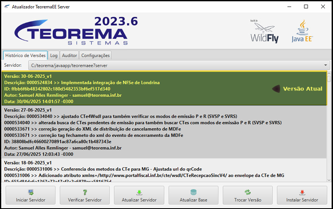The height and width of the screenshot is (209, 333).
Task: Switch to the Histórico de Versões tab
Action: pyautogui.click(x=25, y=55)
